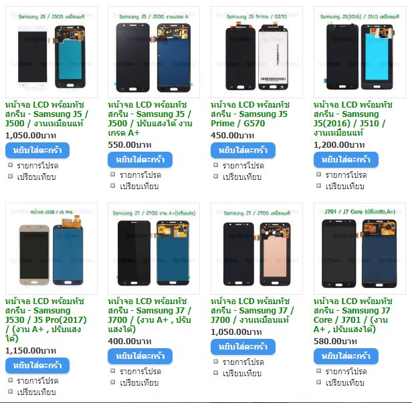This screenshot has height=403, width=412.
Task: Click เปรียบเทียบ link under J5(2016) J510
Action: (345, 186)
